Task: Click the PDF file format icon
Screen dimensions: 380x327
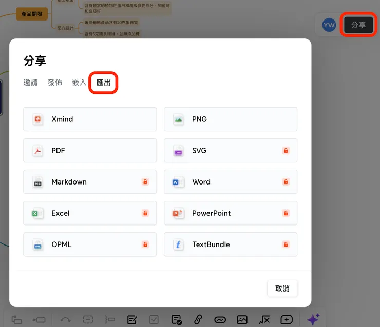Action: click(x=37, y=151)
